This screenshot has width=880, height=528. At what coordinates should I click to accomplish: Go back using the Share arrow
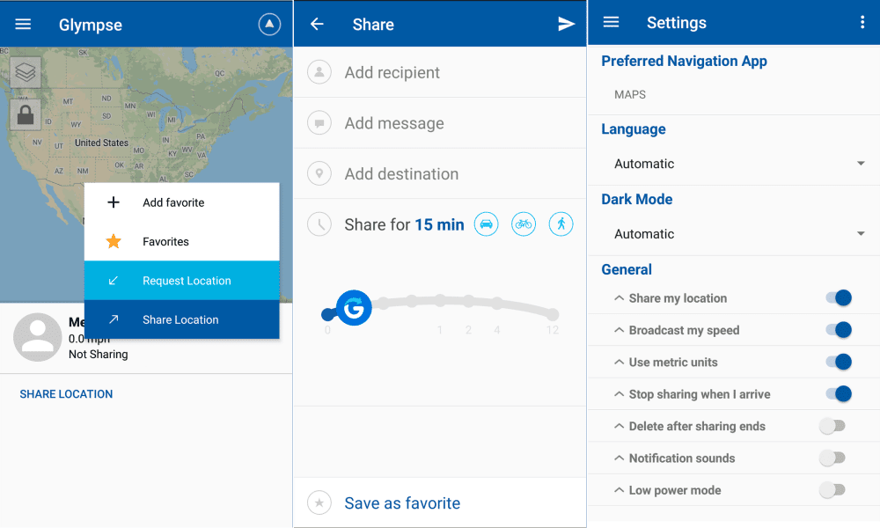point(317,25)
